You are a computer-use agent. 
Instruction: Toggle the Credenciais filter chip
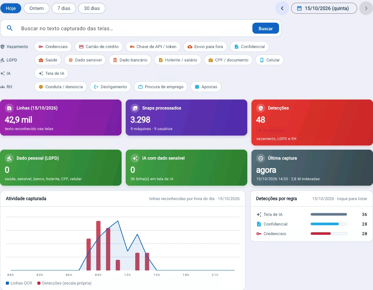(53, 47)
